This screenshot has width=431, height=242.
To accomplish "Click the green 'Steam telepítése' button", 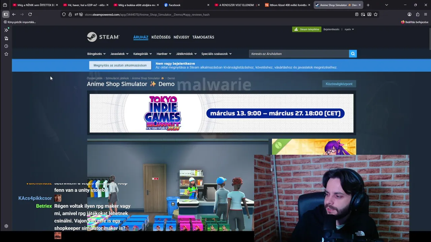I will tap(307, 29).
